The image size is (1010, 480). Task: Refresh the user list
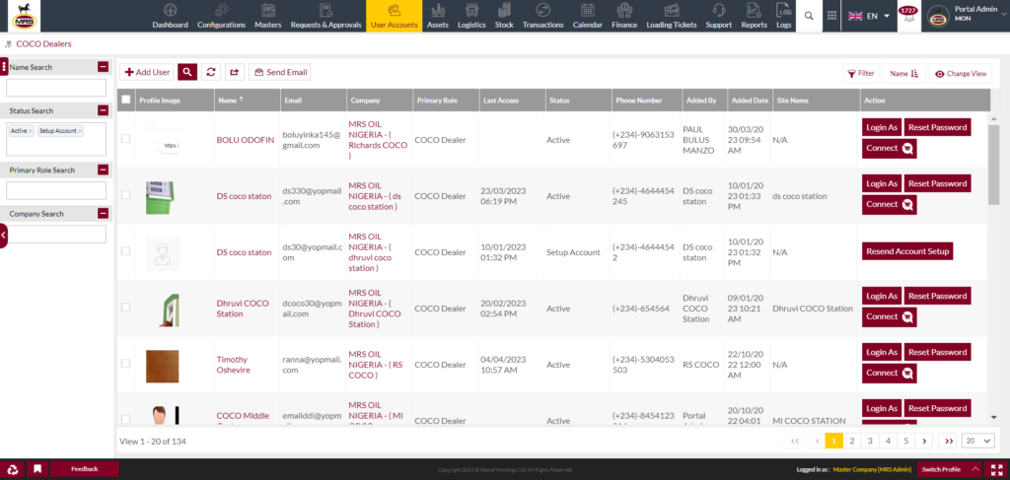coord(210,72)
